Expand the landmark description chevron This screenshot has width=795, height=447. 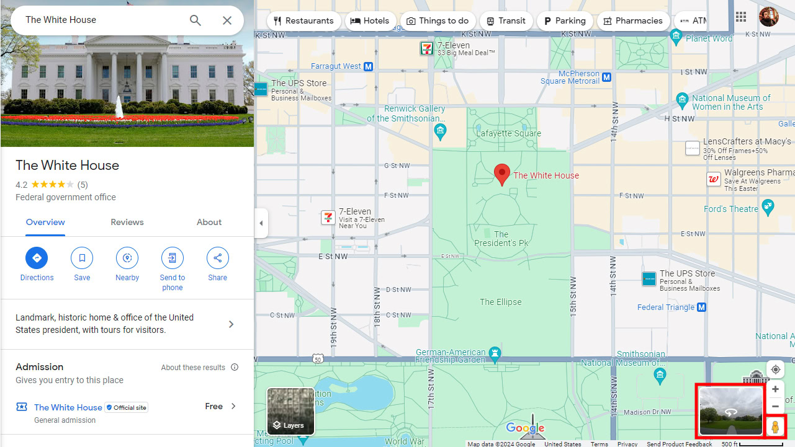[231, 324]
